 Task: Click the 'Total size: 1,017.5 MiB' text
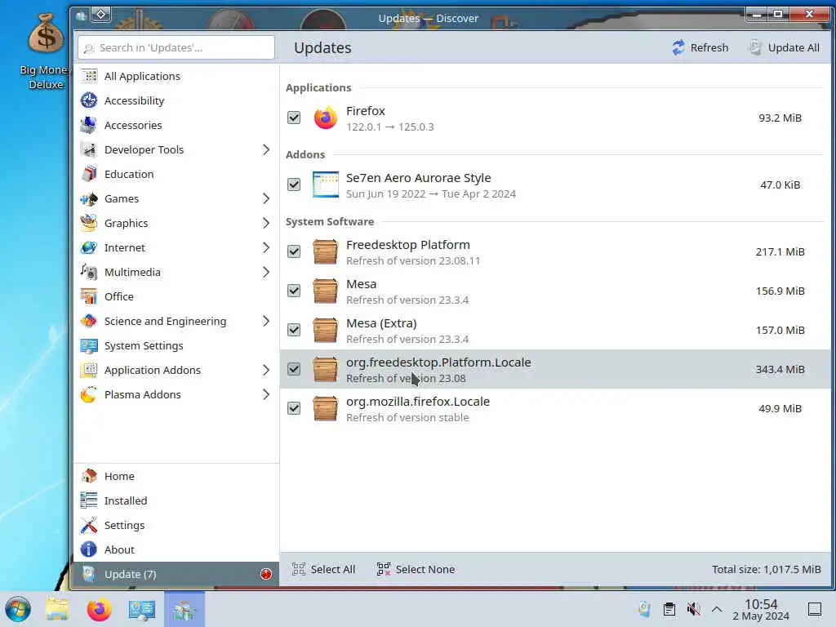coord(766,569)
